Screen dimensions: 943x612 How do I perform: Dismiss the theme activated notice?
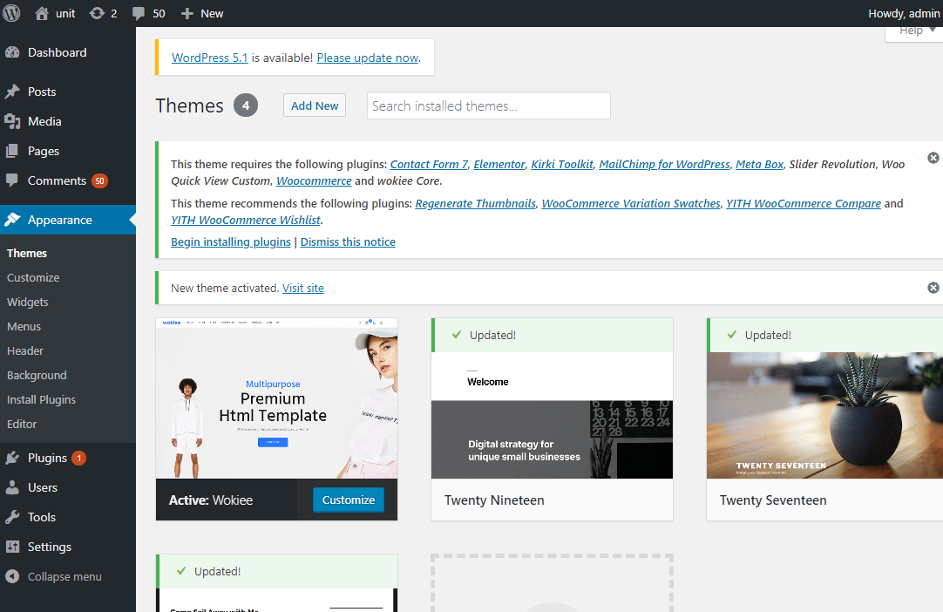point(933,287)
